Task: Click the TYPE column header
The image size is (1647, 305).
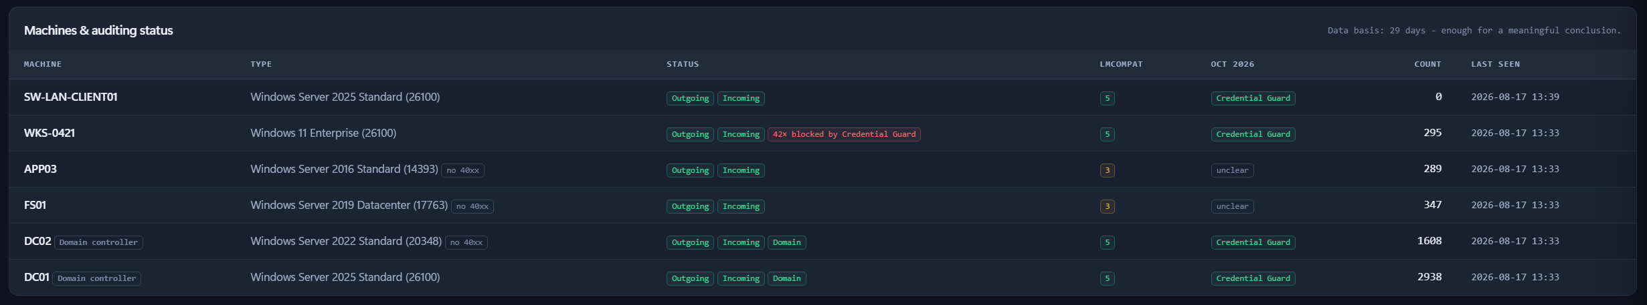Action: (261, 64)
